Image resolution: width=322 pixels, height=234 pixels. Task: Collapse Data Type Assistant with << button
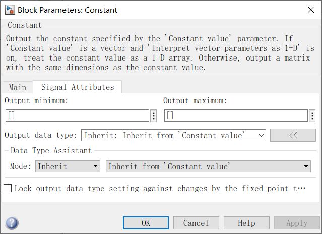(293, 135)
